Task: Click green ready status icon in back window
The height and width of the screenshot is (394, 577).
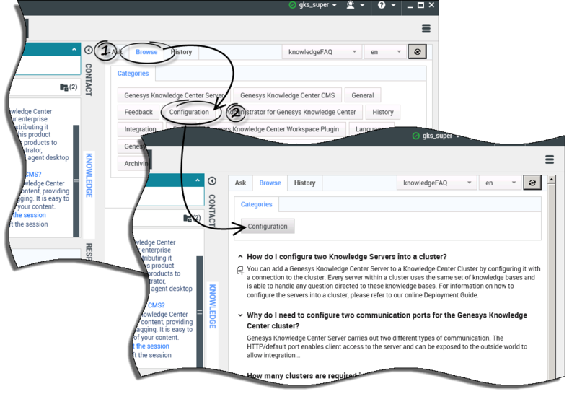Action: (x=293, y=5)
